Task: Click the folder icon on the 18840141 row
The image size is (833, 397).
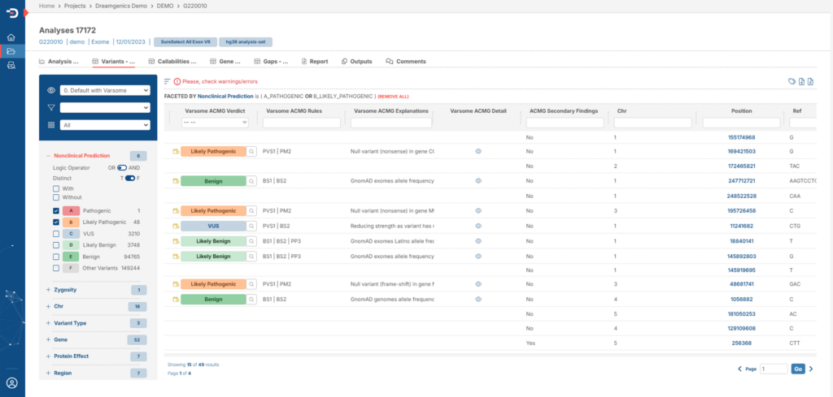Action: pos(176,241)
